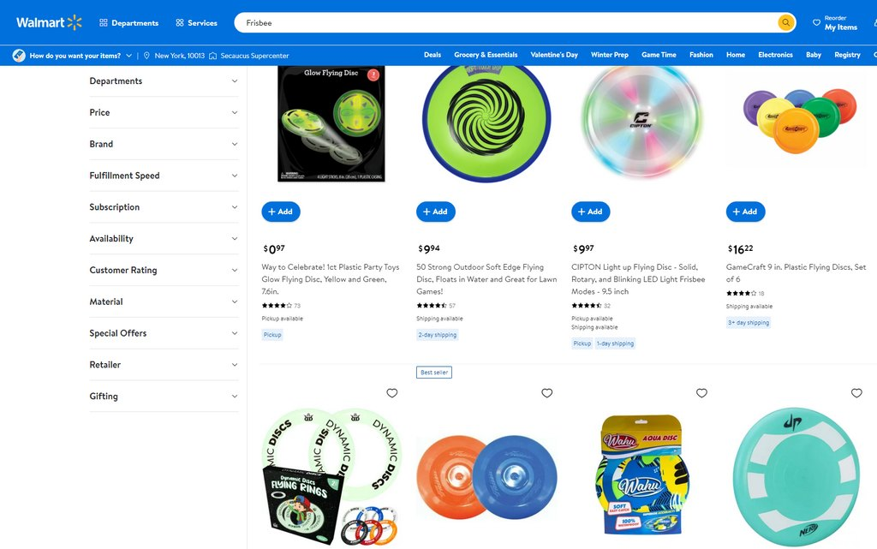
Task: Open the Electronics category link
Action: tap(775, 55)
